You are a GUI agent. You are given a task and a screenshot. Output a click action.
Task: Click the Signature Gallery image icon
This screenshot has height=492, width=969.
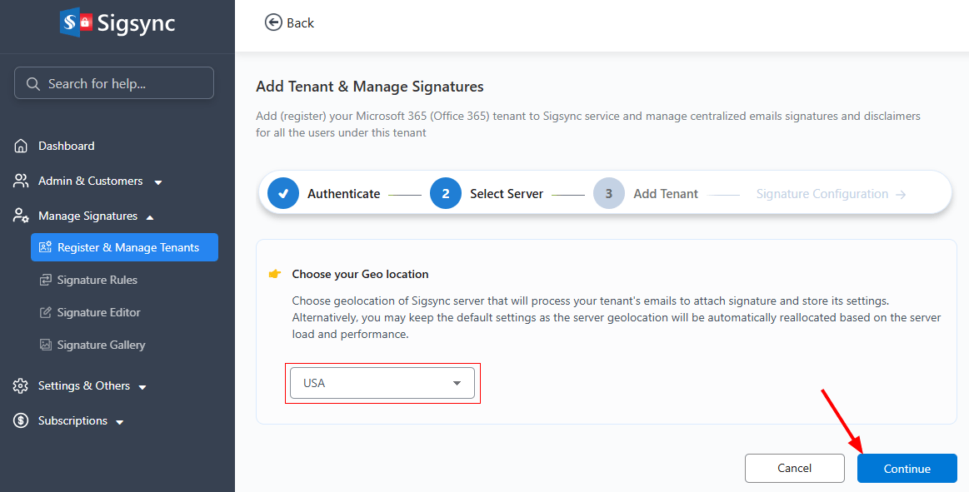click(x=46, y=345)
